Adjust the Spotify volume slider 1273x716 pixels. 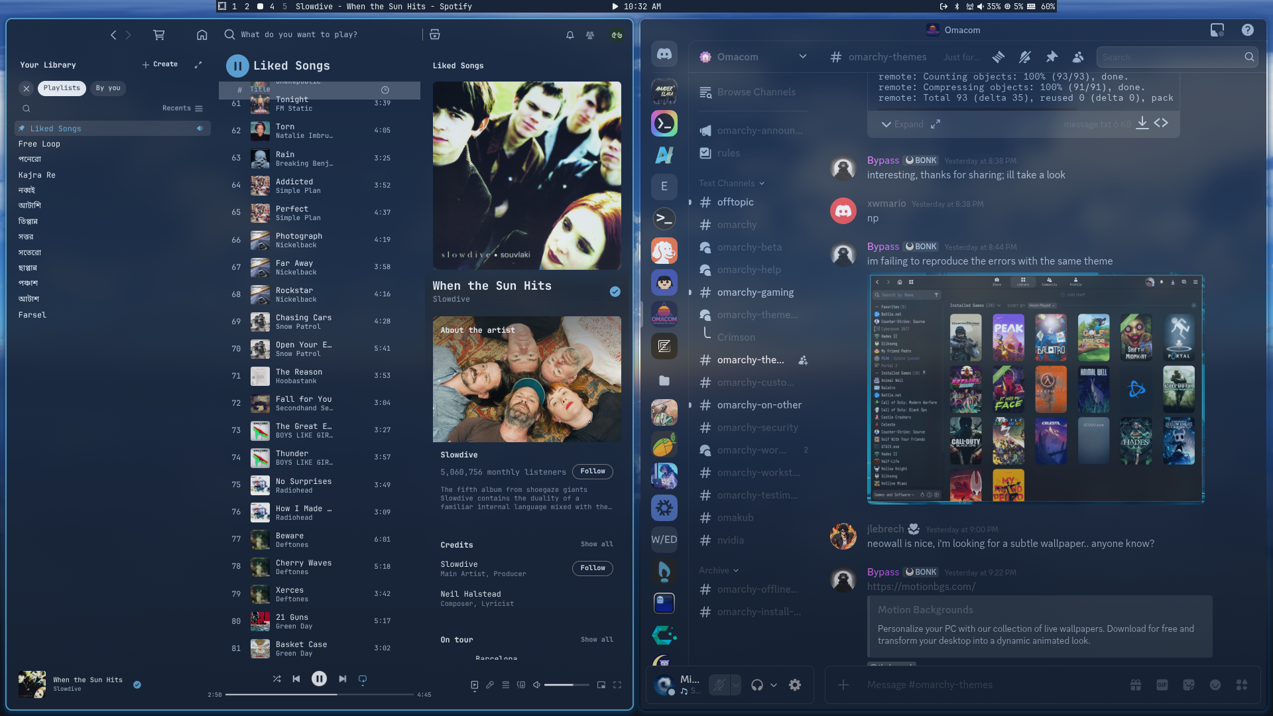(566, 685)
